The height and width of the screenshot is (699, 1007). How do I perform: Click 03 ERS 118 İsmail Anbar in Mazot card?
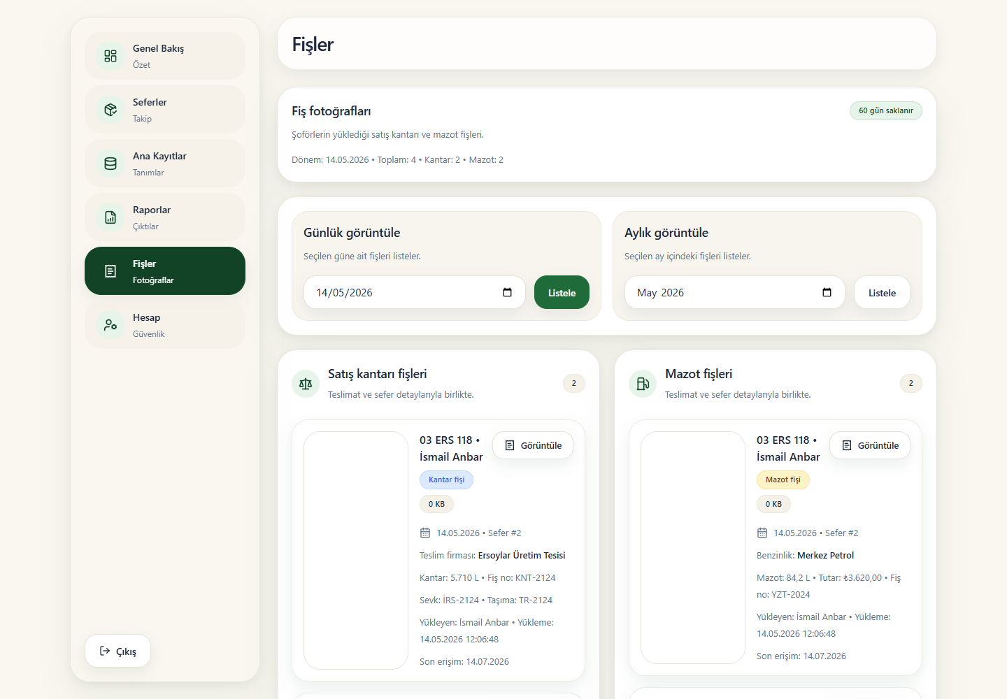788,448
